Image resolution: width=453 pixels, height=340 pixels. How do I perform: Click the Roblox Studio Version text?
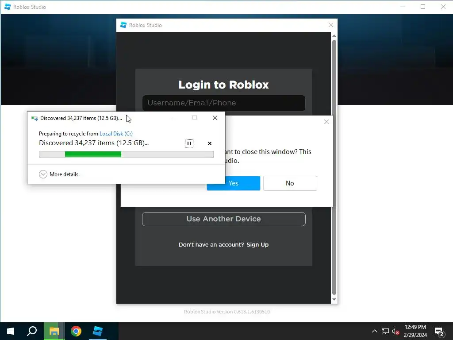227,312
